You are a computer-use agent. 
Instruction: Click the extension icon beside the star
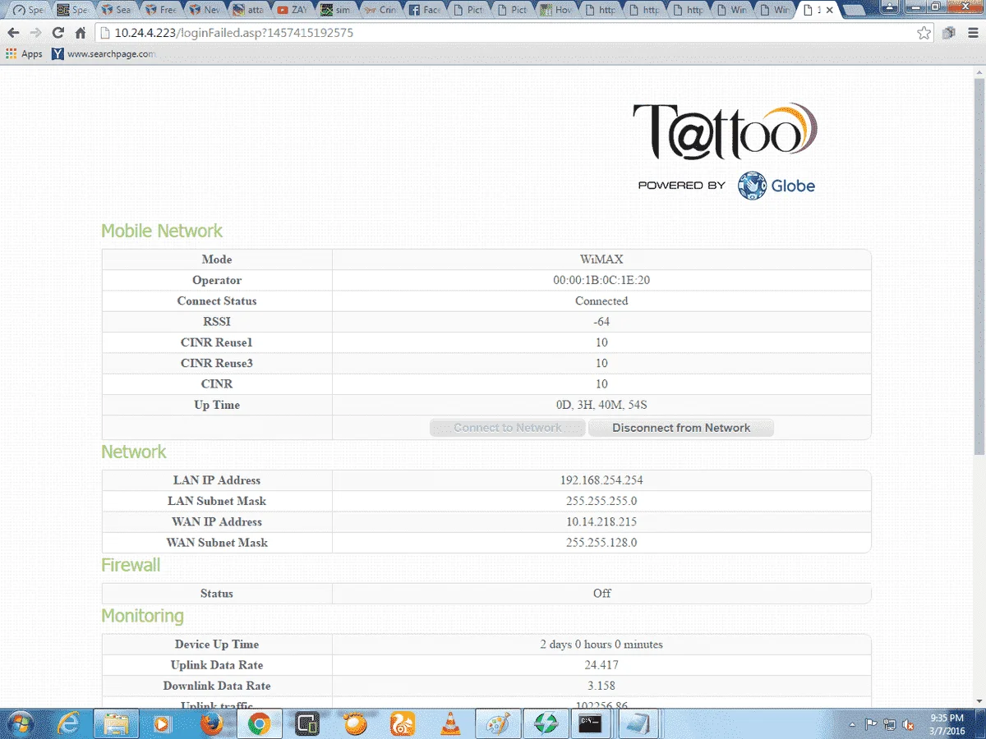(949, 33)
